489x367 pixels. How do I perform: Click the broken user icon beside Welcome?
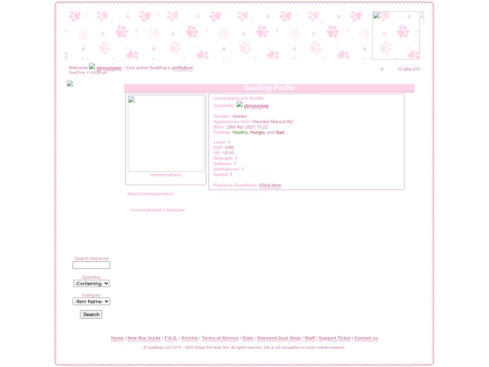(92, 66)
